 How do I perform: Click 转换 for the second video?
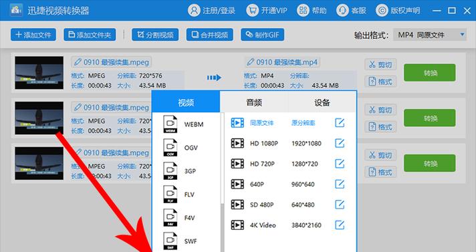click(x=430, y=118)
